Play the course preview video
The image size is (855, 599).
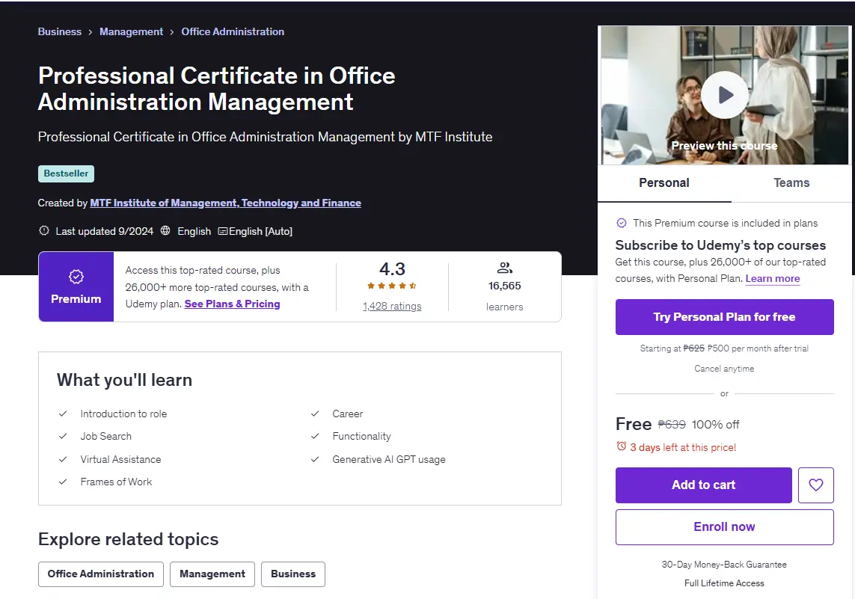coord(724,95)
